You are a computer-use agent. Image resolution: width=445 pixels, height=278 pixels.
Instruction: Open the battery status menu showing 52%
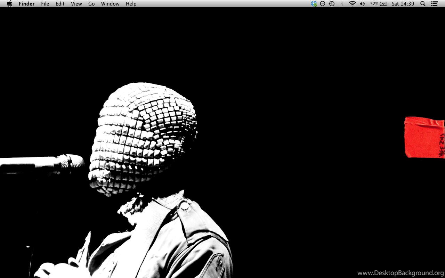click(379, 4)
